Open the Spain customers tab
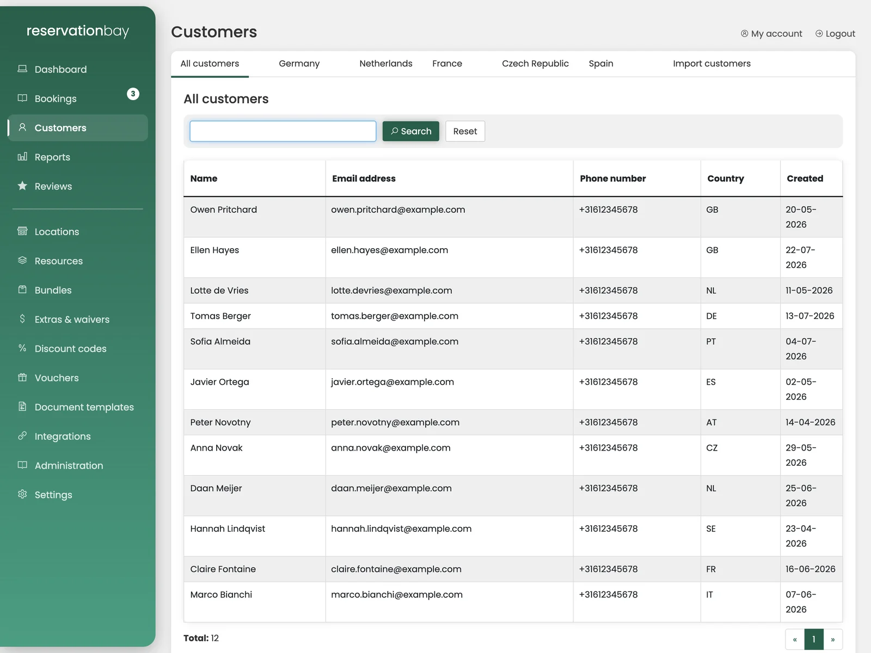 [601, 64]
